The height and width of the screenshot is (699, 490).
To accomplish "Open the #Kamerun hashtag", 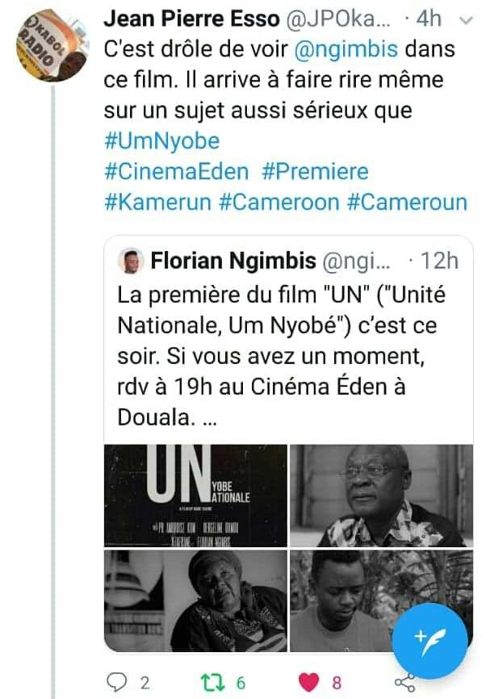I will point(158,203).
